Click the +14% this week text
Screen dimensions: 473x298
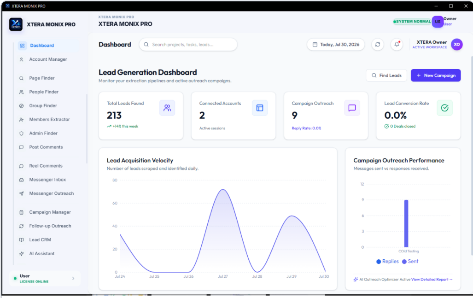tap(125, 126)
